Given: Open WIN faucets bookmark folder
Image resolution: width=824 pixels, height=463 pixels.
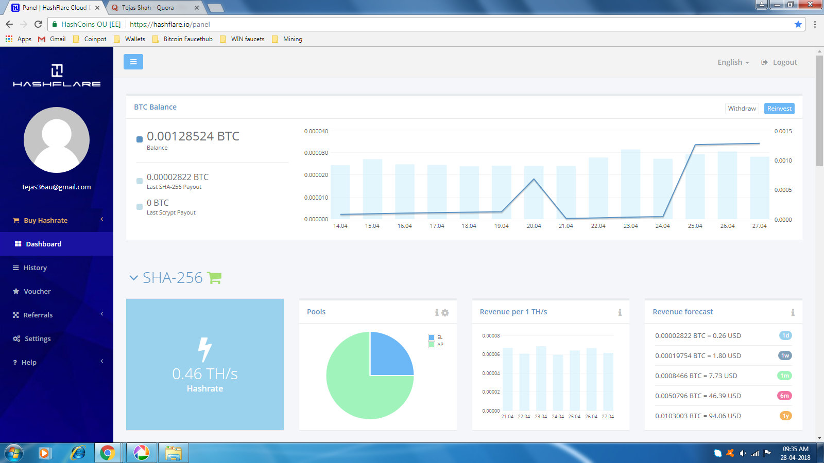Looking at the screenshot, I should [x=242, y=39].
